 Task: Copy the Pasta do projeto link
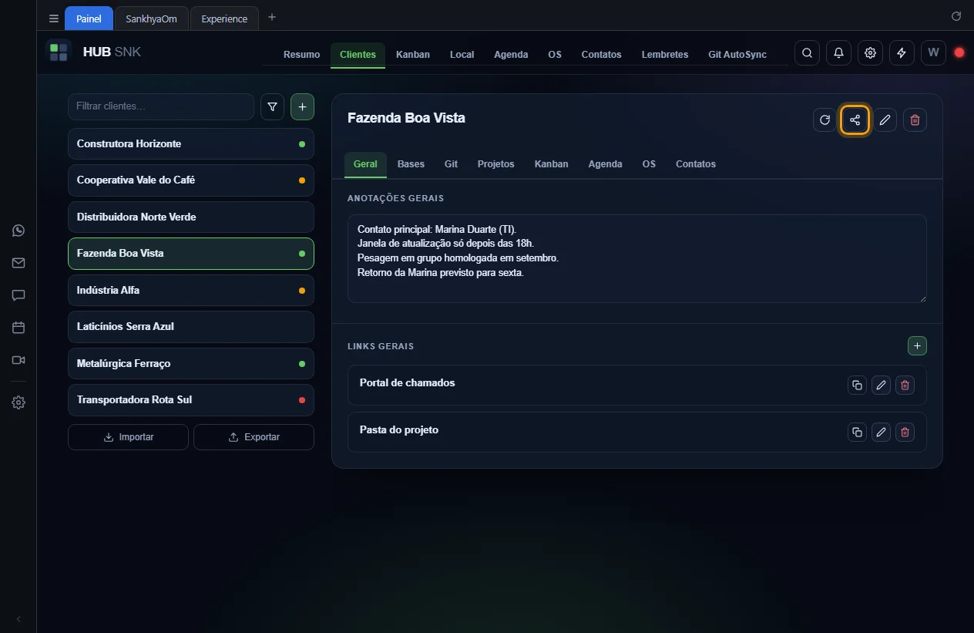point(857,433)
